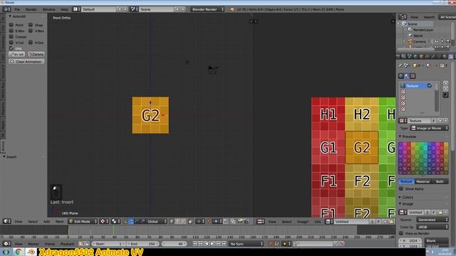456x256 pixels.
Task: Toggle the V-Grp checkbox
Action: click(31, 43)
